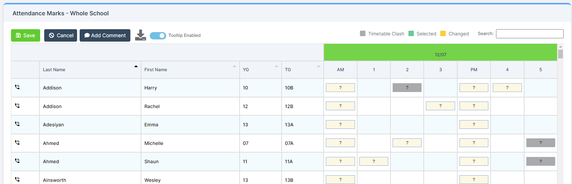
Task: Sort by TG column
Action: (302, 70)
